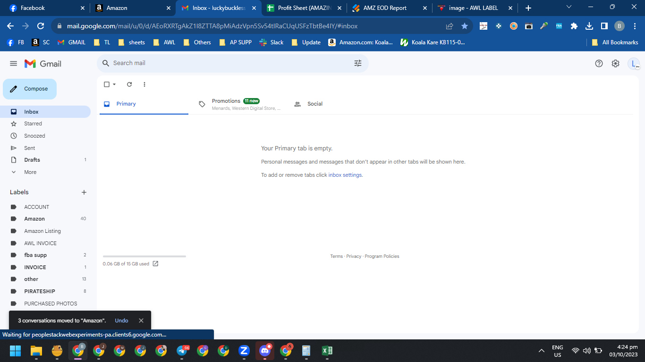Click the inbox settings link
This screenshot has height=362, width=645.
[345, 175]
